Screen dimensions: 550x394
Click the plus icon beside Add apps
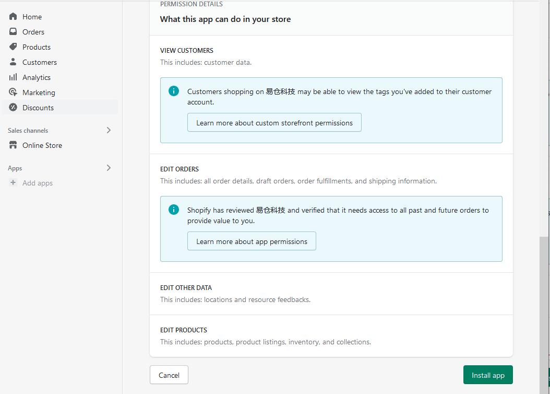[x=13, y=182]
